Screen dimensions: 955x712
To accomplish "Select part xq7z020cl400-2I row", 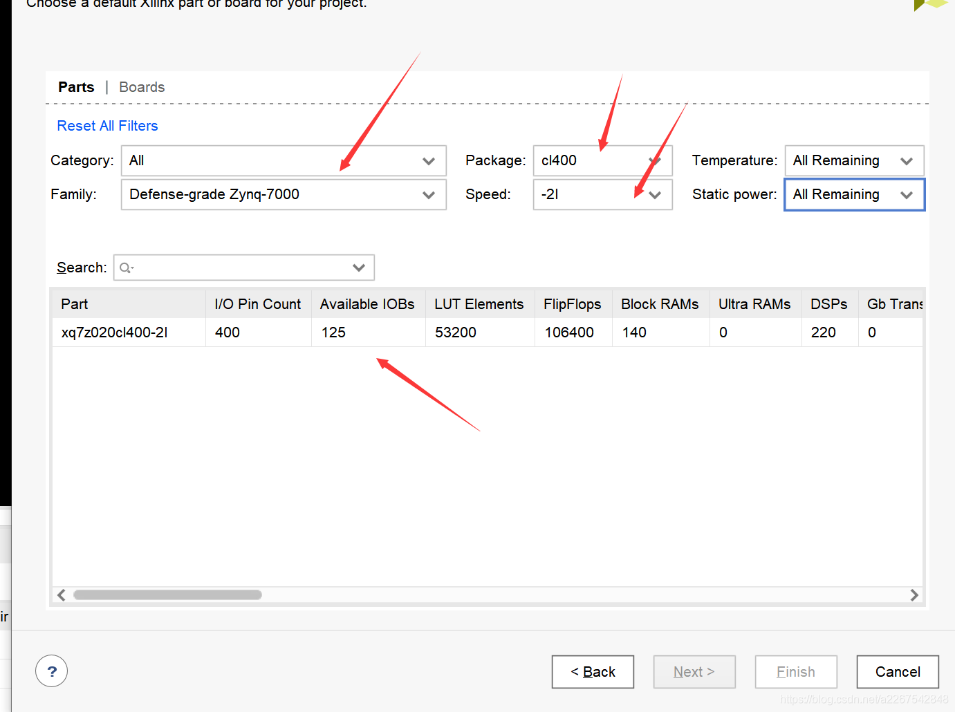I will coord(488,332).
